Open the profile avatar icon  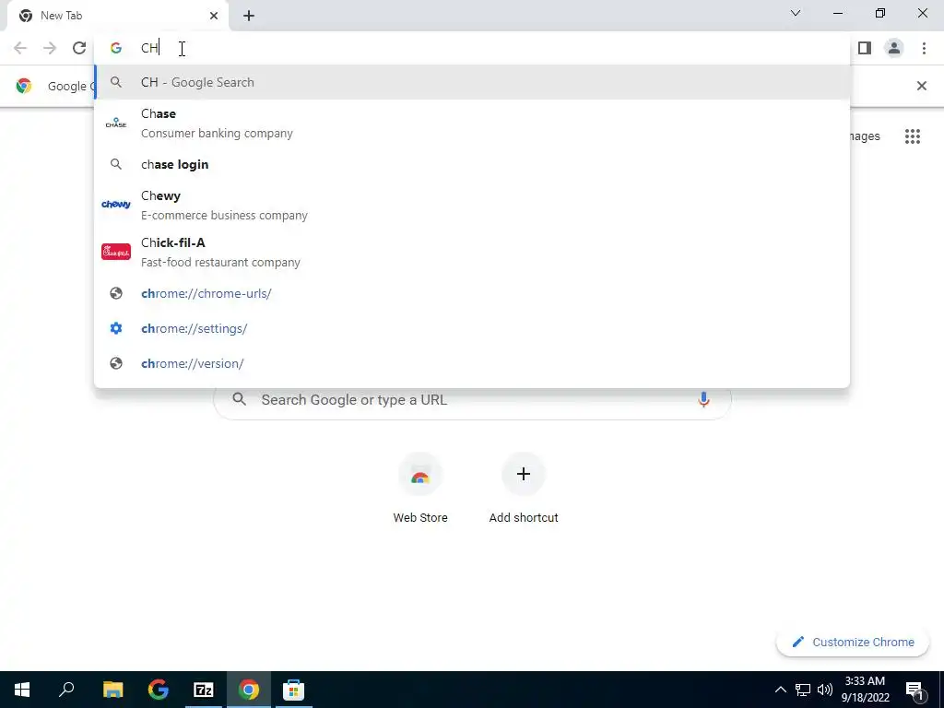pos(894,48)
